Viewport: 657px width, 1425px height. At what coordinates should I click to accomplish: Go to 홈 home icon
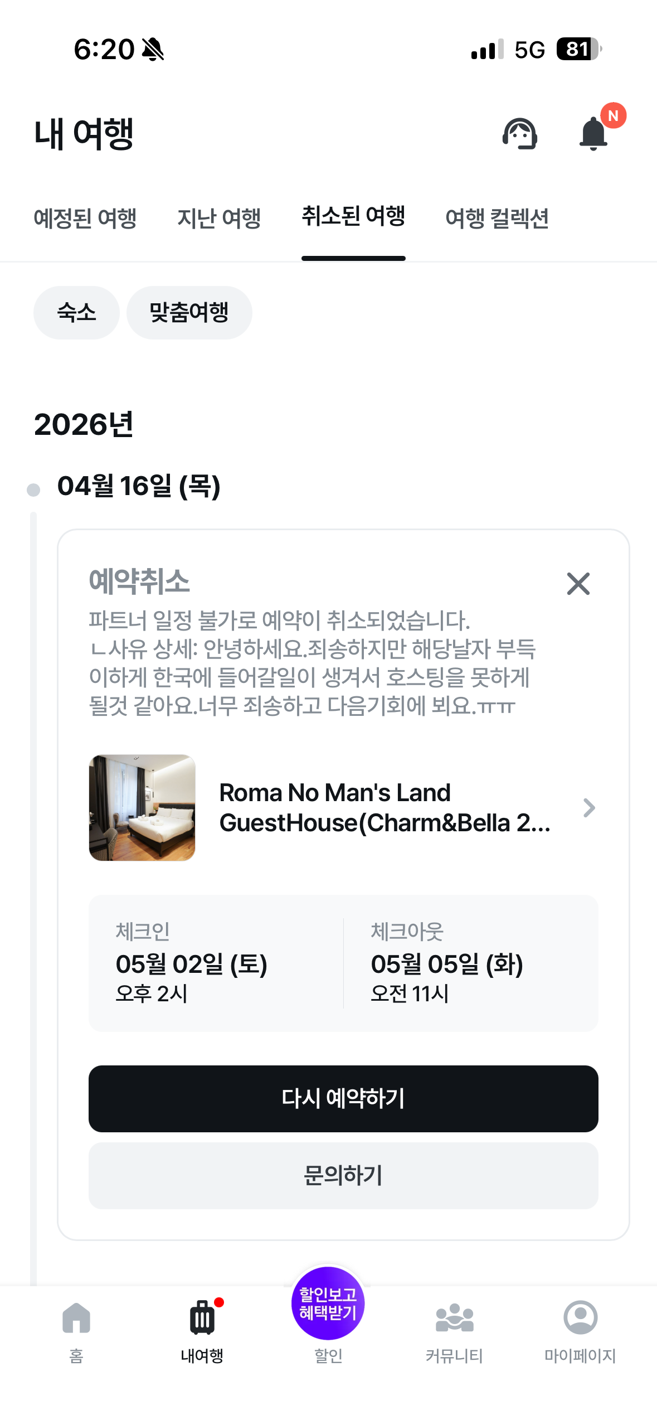(x=76, y=1318)
